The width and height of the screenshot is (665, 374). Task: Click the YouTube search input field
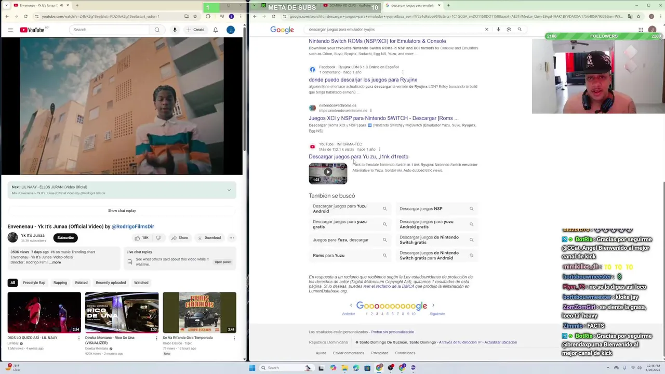110,30
